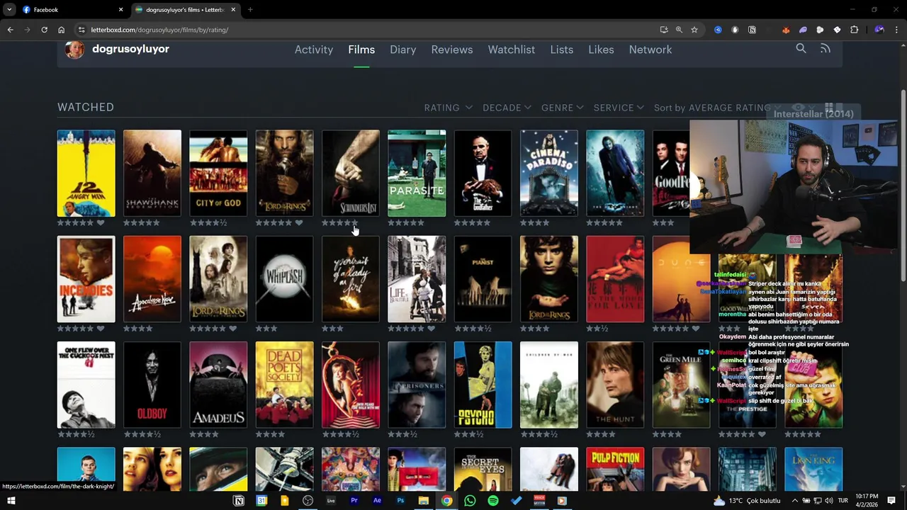
Task: Open Ableton Live from the taskbar
Action: point(331,501)
